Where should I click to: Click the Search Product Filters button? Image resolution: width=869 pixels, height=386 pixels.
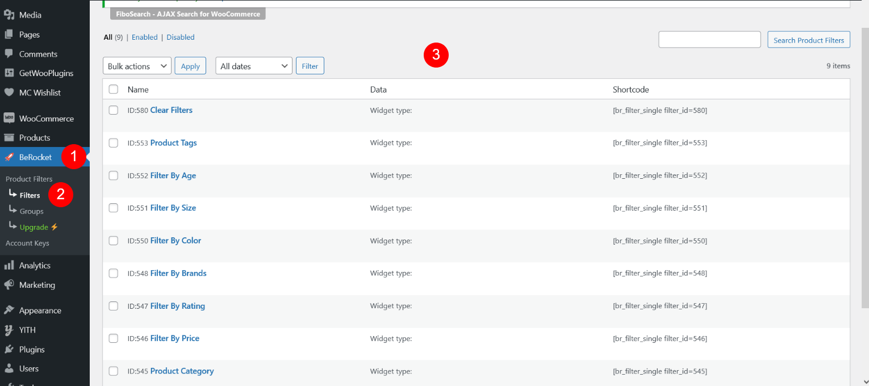tap(809, 40)
